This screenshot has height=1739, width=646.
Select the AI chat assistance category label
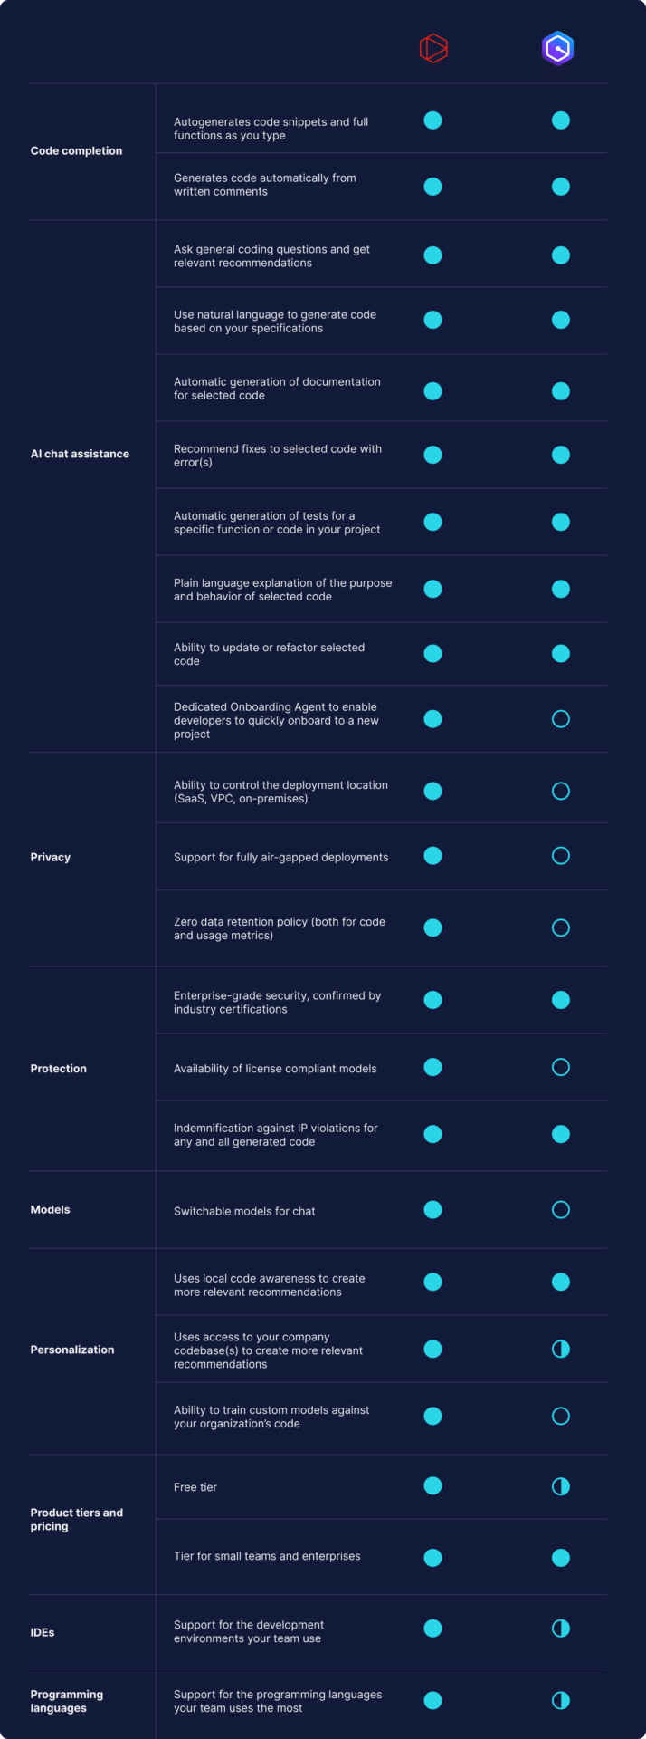(x=80, y=454)
